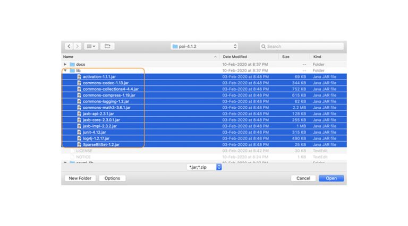This screenshot has width=408, height=226.
Task: Open the *.jar;*.zip file type dropdown
Action: (x=204, y=167)
